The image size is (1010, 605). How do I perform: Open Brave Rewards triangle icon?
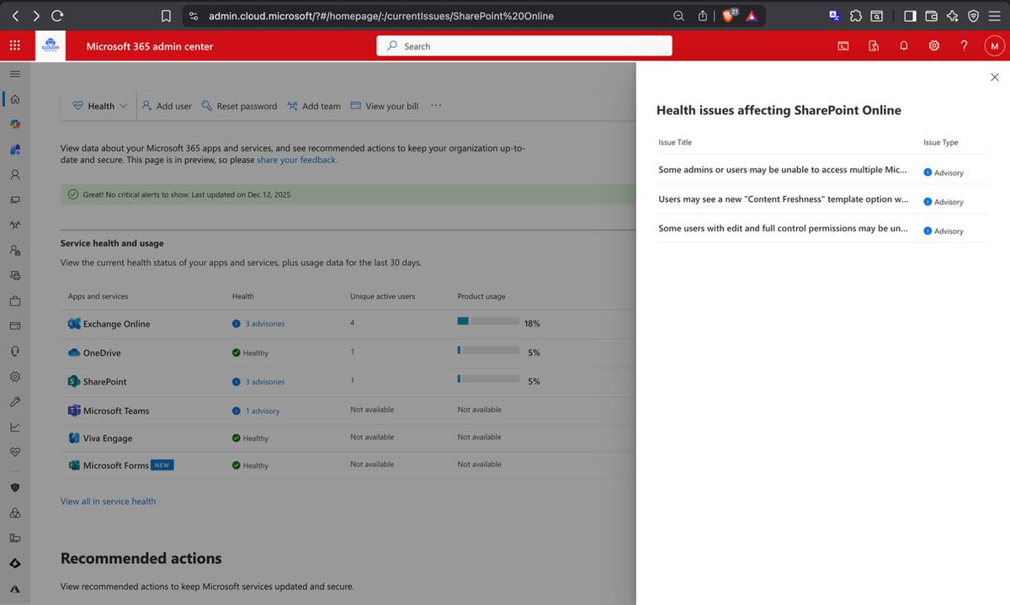pyautogui.click(x=752, y=16)
